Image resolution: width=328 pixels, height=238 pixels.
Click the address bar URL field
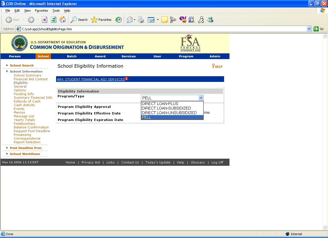click(162, 29)
